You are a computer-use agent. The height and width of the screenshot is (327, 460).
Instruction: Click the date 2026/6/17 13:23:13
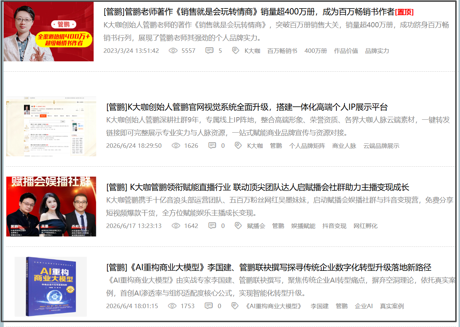point(134,226)
